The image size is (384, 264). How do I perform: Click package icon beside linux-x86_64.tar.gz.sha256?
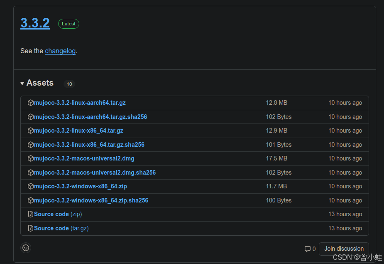point(31,145)
